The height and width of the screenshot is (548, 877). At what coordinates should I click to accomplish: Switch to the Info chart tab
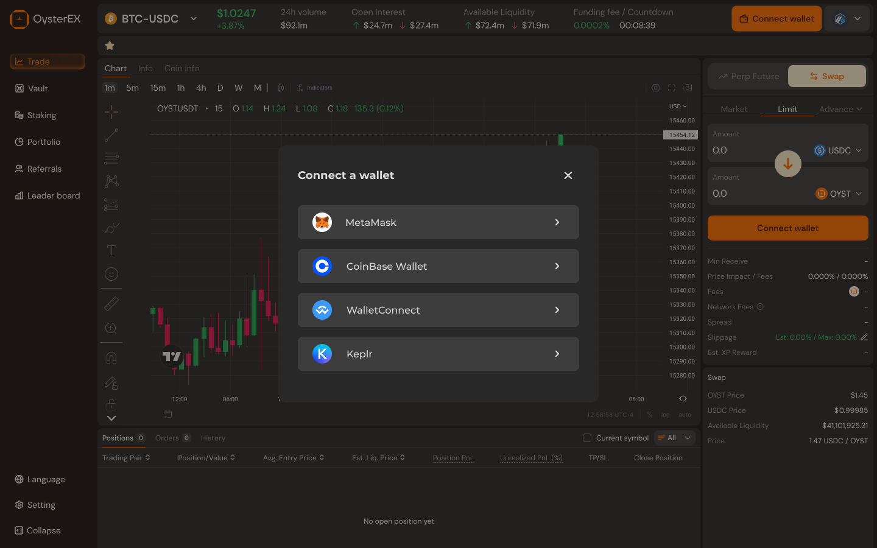point(145,68)
